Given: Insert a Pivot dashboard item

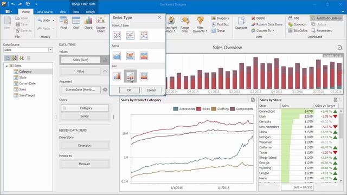Looking at the screenshot, I should (64, 23).
